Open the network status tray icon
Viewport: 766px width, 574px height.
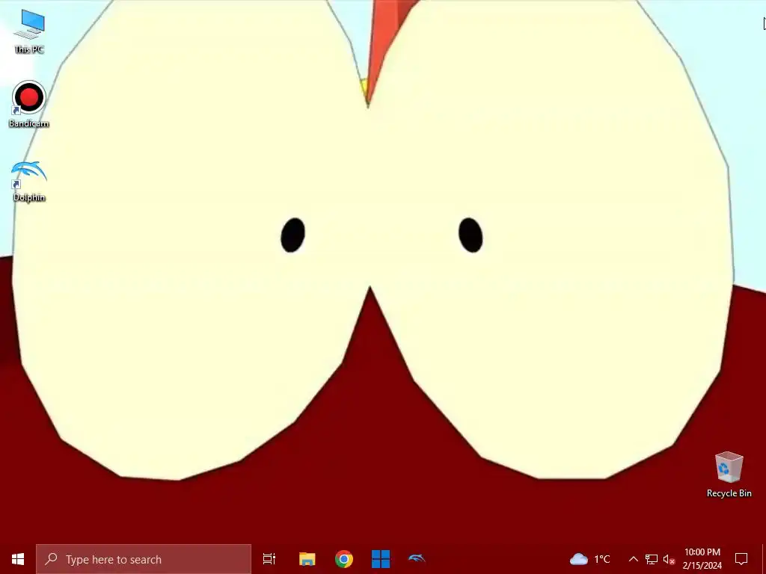point(652,559)
